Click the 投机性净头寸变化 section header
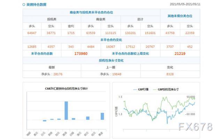Screen dimensions: 223x139 [111, 60]
